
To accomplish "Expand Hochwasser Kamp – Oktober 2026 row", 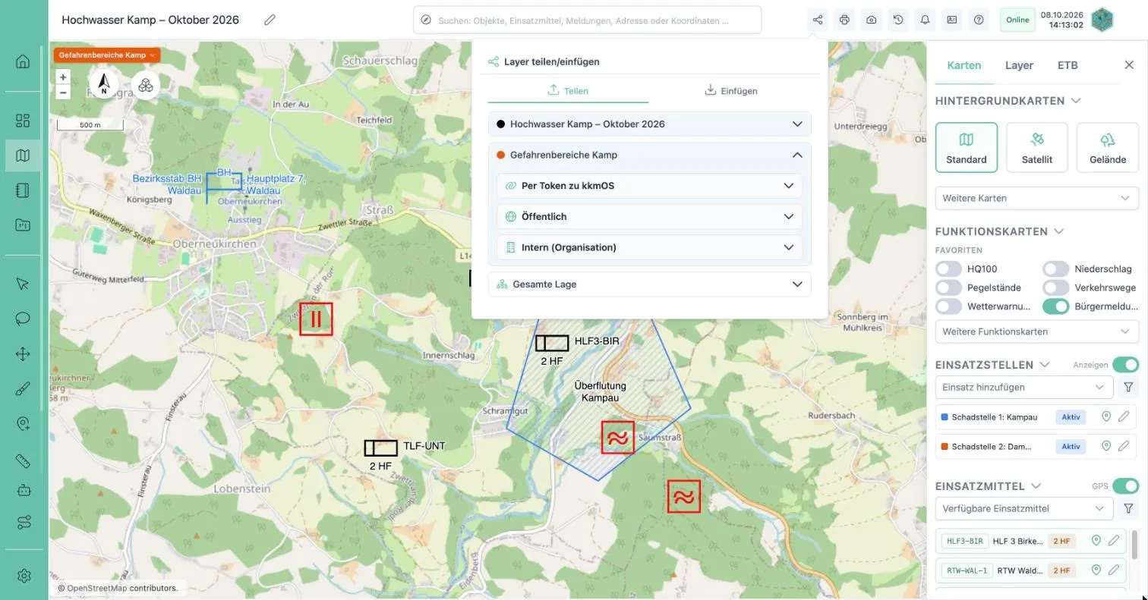I will (x=649, y=124).
